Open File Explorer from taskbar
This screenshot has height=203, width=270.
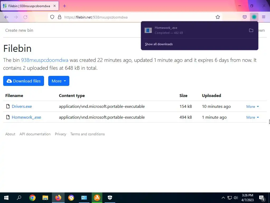pyautogui.click(x=45, y=198)
